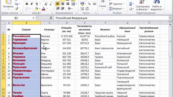Click the Select All corner box
The width and height of the screenshot is (173, 97).
(3, 23)
